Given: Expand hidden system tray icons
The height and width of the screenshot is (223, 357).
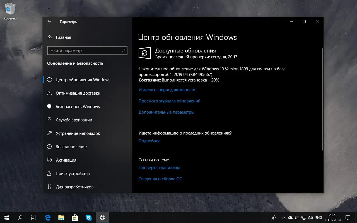Looking at the screenshot, I should pyautogui.click(x=283, y=217).
